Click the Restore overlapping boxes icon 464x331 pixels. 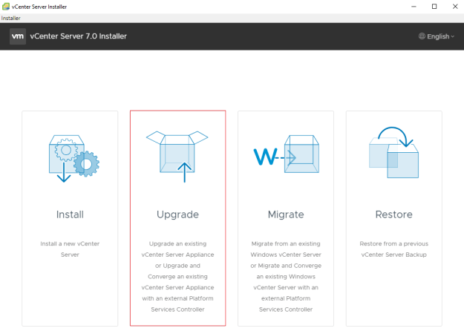point(394,152)
